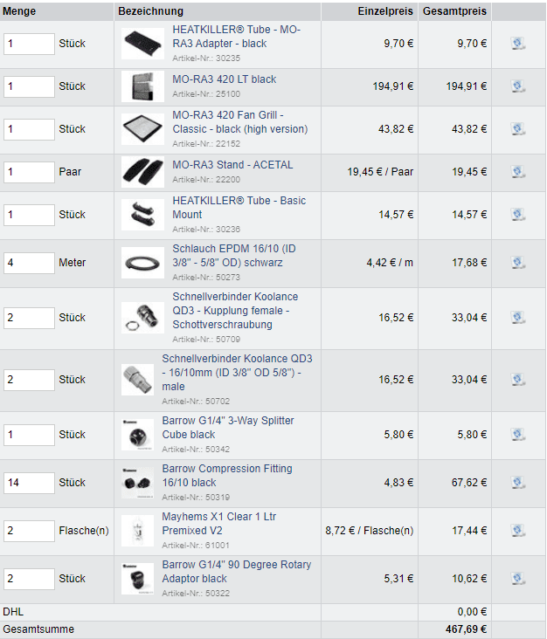The width and height of the screenshot is (547, 639).
Task: Focus quantity field for MO-RA3 Stand ACETAL
Action: point(29,172)
